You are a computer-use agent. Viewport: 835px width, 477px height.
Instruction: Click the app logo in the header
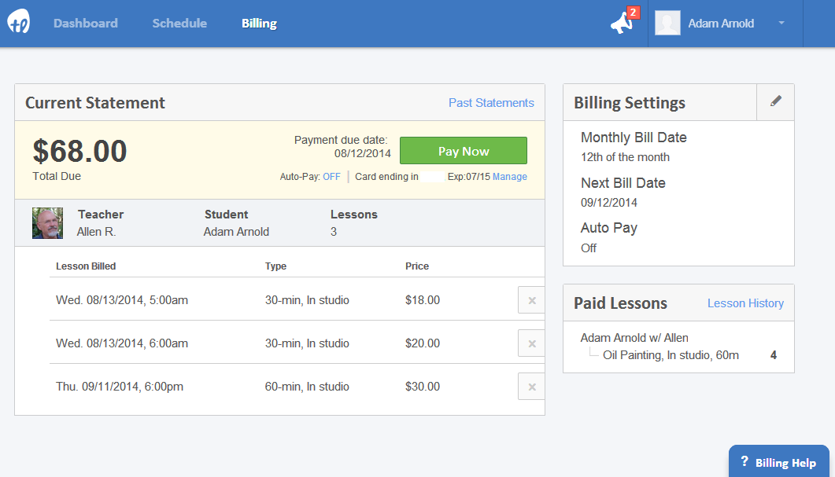click(19, 22)
